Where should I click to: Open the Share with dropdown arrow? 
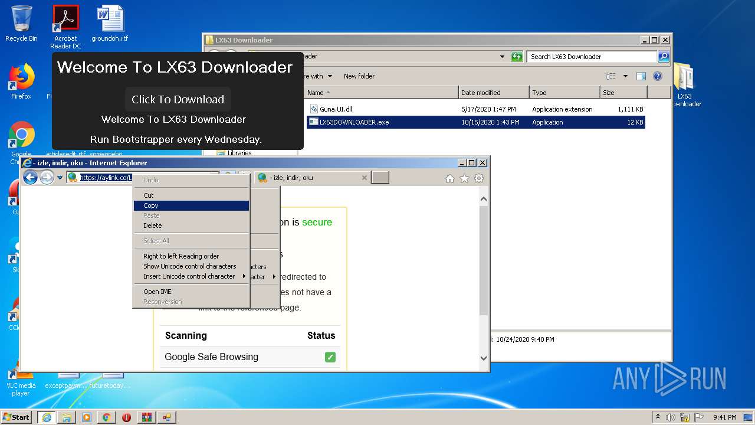click(330, 76)
